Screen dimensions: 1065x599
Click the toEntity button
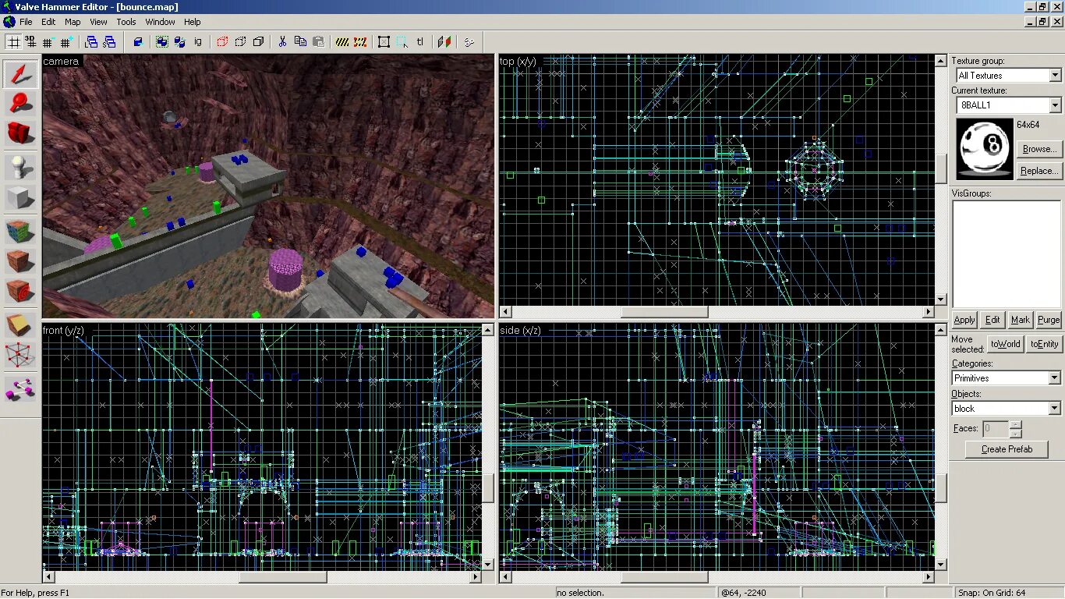(1045, 344)
